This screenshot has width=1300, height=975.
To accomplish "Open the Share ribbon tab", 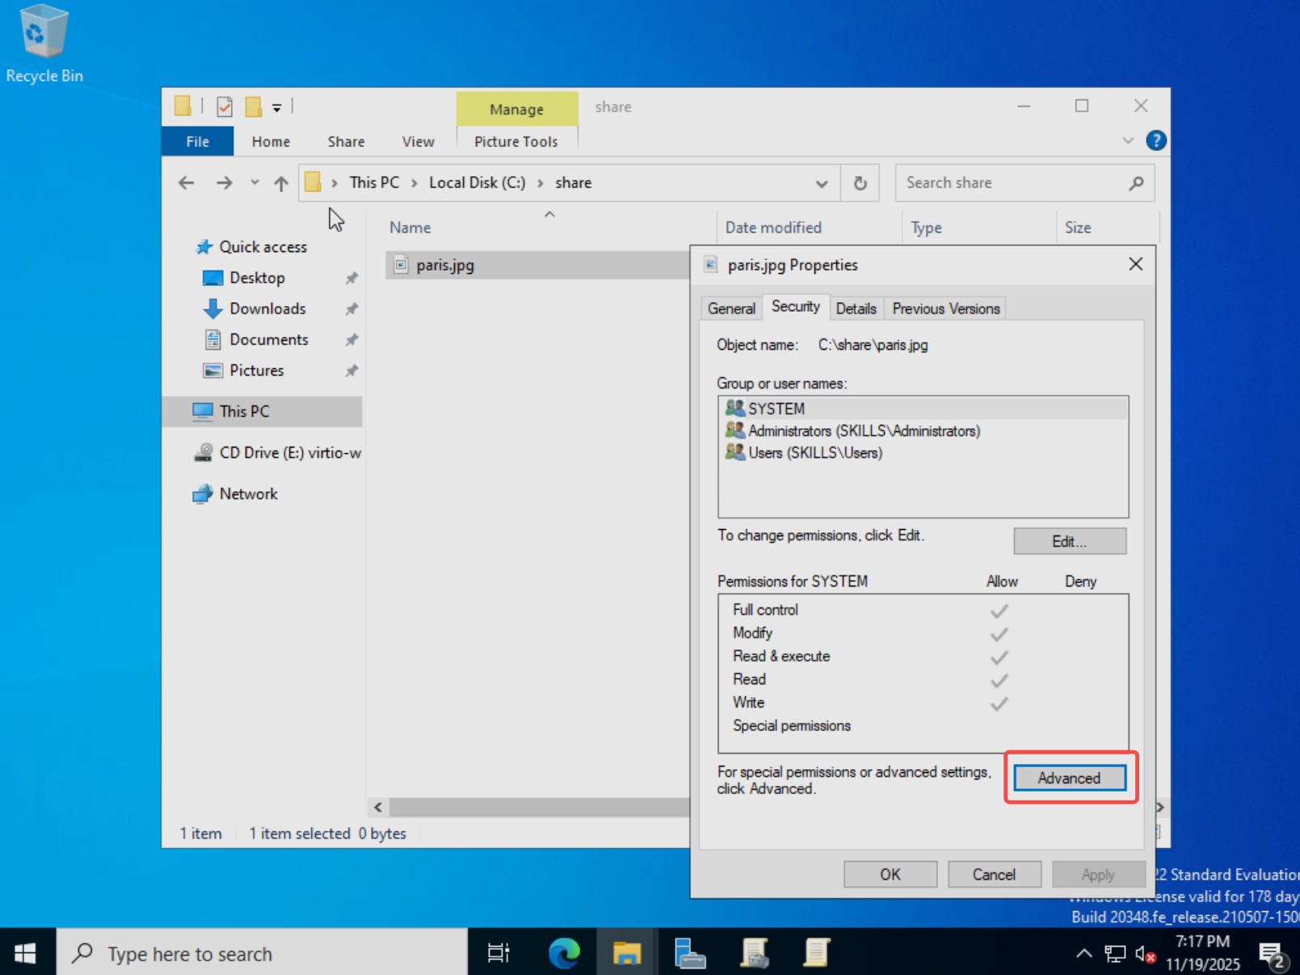I will (346, 141).
